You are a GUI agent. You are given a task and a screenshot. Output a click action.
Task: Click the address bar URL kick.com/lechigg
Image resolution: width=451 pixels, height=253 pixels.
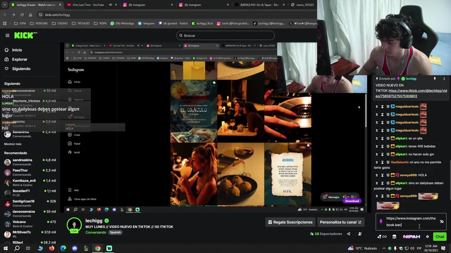point(57,15)
